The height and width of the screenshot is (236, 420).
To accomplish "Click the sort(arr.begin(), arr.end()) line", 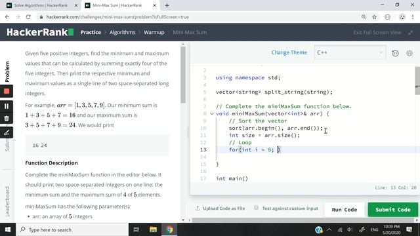I will click(x=276, y=128).
